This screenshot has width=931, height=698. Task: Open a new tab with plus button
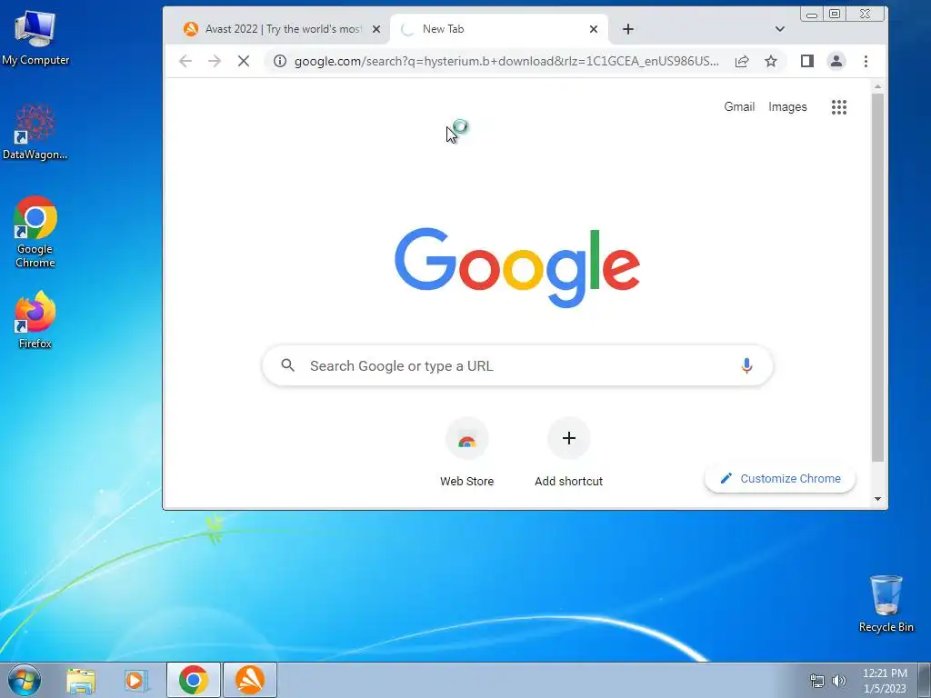pos(628,29)
